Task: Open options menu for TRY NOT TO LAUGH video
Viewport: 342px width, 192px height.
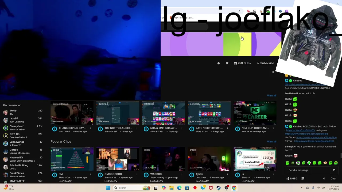Action: click(x=136, y=128)
